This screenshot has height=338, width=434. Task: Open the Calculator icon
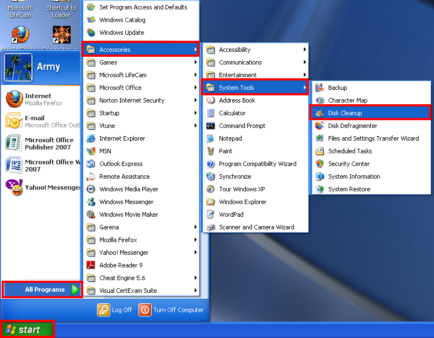coord(211,113)
